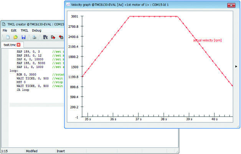
Task: Expand graph side panel with black arrow
Action: (x=236, y=67)
